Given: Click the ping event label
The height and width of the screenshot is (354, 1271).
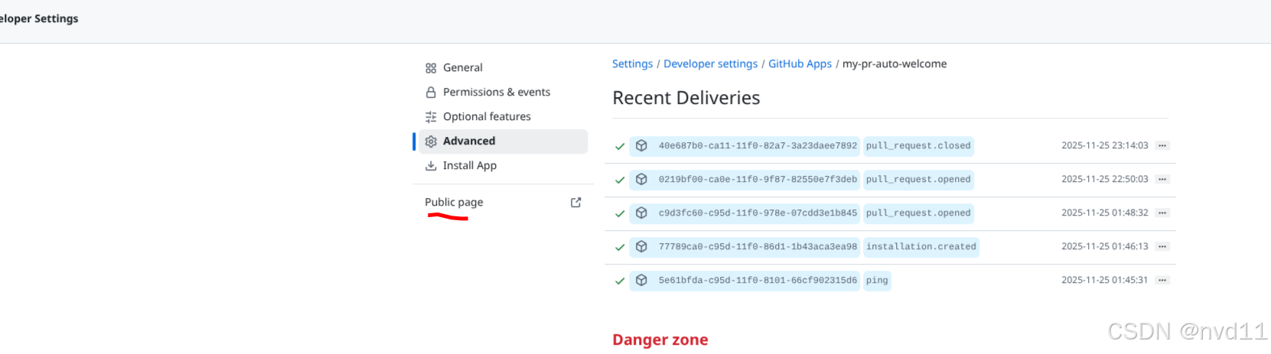Looking at the screenshot, I should coord(877,281).
